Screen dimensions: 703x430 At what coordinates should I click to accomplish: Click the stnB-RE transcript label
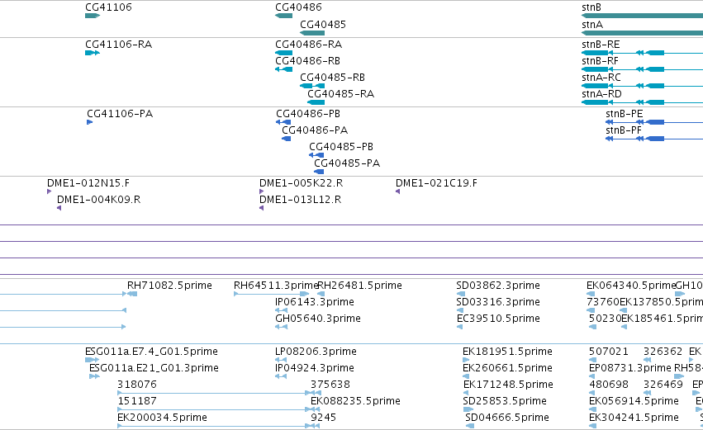point(601,45)
